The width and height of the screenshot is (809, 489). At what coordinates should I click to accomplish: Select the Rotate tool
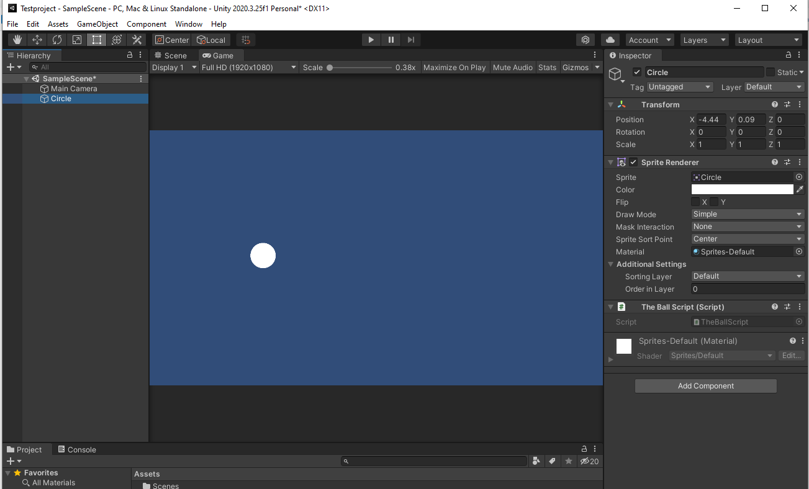57,40
